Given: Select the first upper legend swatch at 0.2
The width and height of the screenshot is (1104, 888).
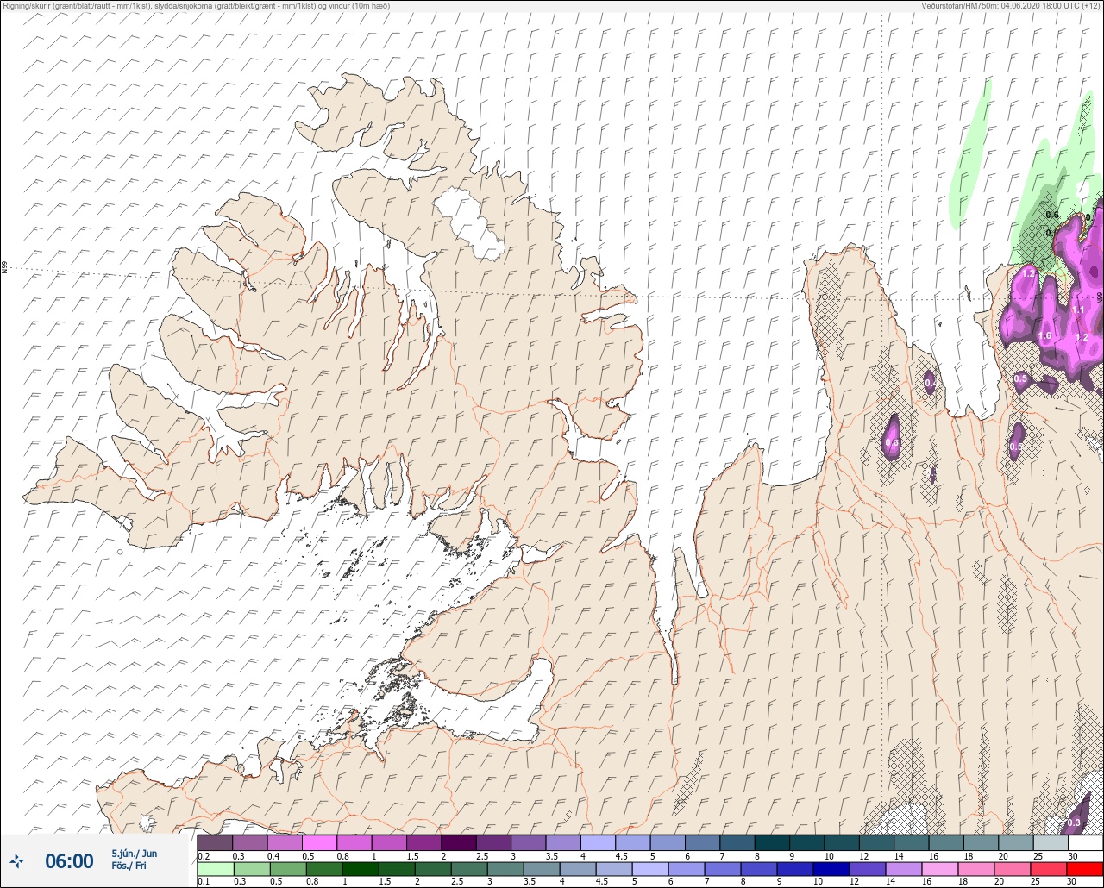Looking at the screenshot, I should pos(216,842).
